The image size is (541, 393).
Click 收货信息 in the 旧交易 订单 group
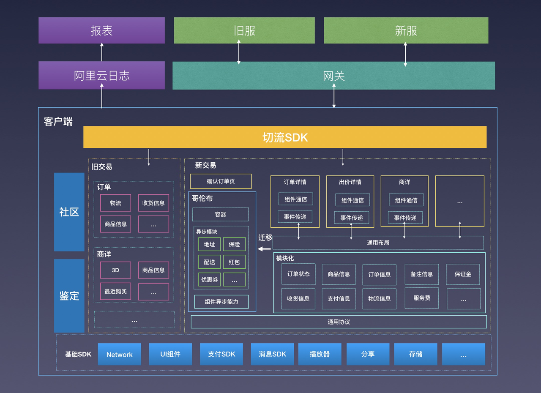[x=153, y=203]
